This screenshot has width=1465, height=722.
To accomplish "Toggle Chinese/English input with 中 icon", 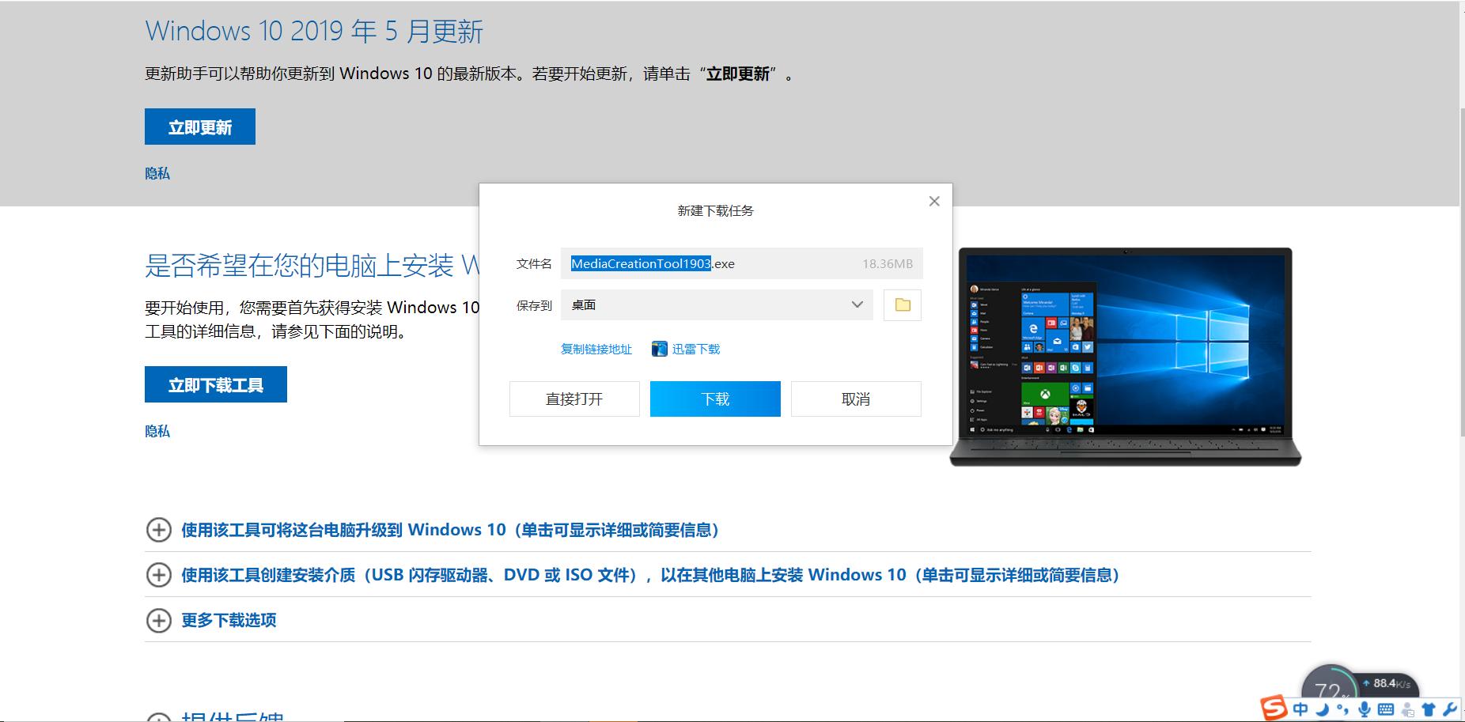I will coord(1301,709).
